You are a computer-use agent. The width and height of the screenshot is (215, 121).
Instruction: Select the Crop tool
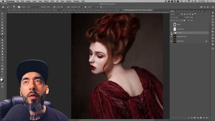(x=2, y=25)
